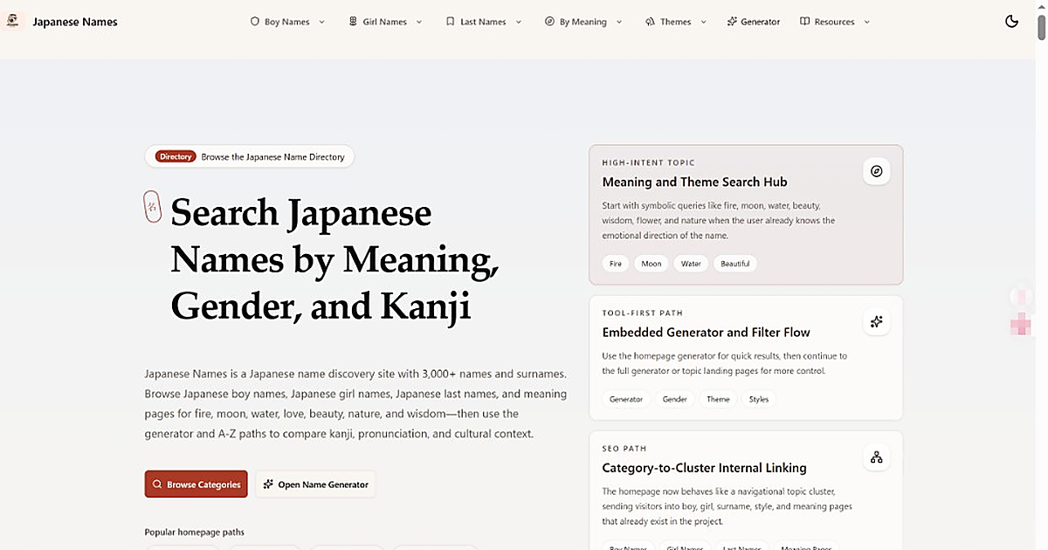Click the Open Name Generator button

tap(315, 485)
